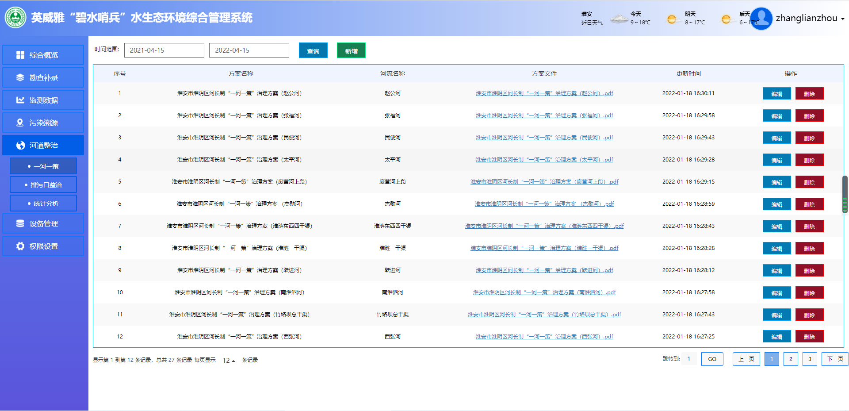Open the 统计分析 submenu item
This screenshot has height=411, width=849.
[x=43, y=204]
